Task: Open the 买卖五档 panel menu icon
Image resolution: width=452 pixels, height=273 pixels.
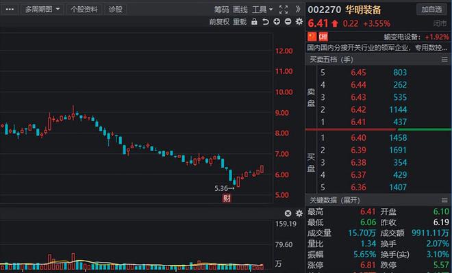Action: 444,60
